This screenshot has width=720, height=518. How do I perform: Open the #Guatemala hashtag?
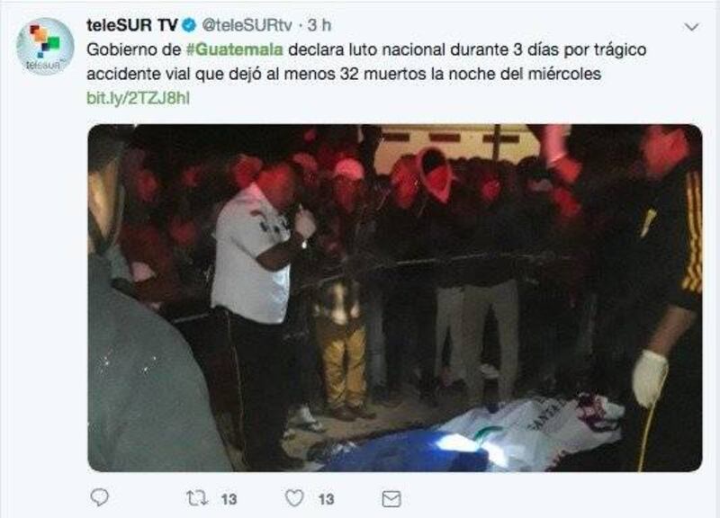click(x=235, y=49)
